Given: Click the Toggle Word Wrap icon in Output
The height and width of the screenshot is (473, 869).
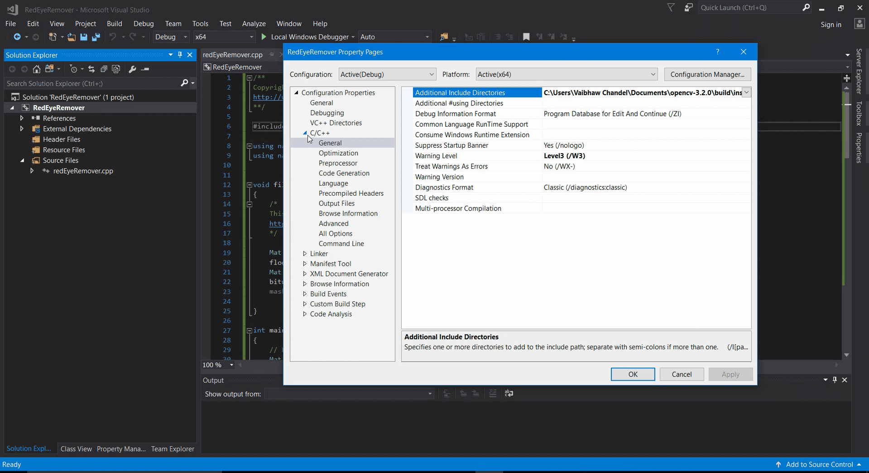Looking at the screenshot, I should [509, 393].
